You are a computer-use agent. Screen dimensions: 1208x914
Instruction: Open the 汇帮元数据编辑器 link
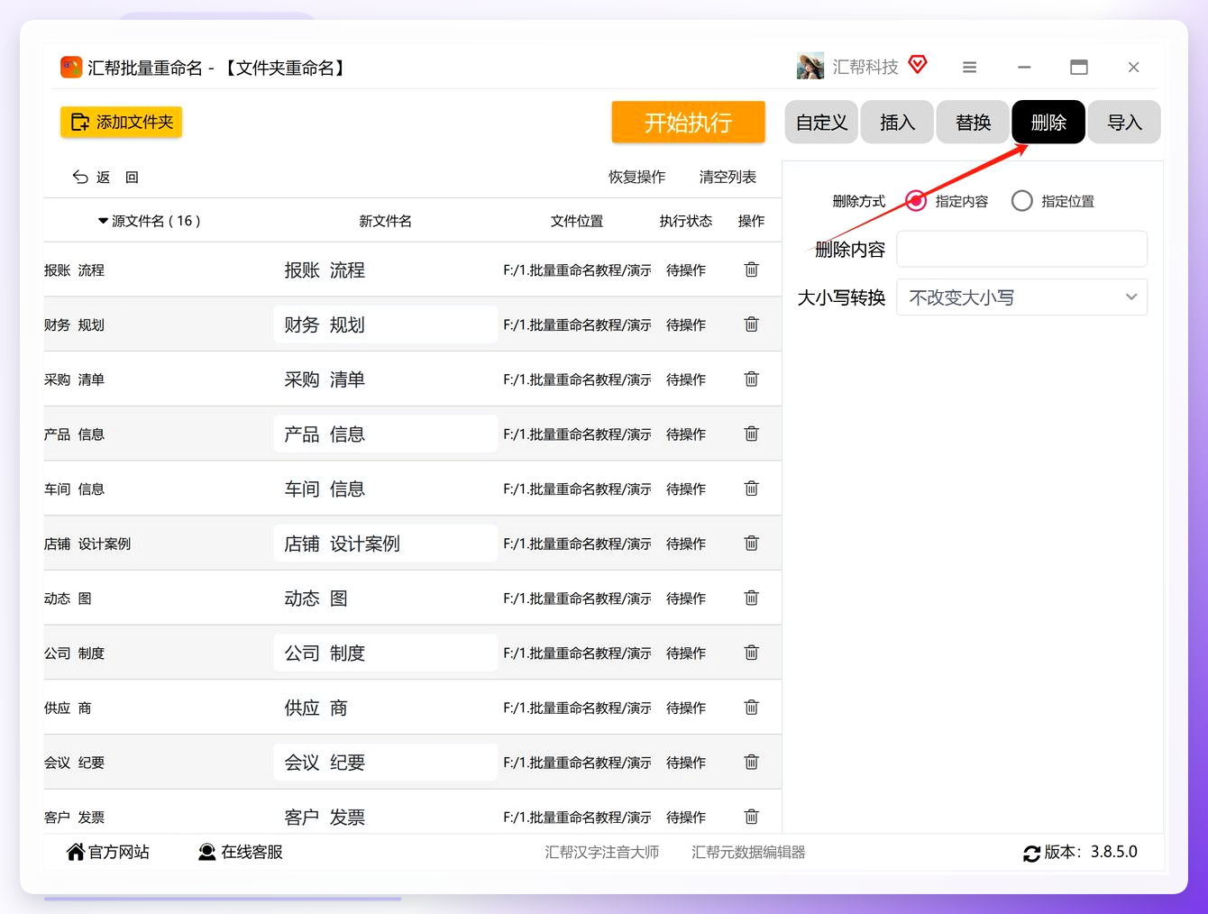748,852
